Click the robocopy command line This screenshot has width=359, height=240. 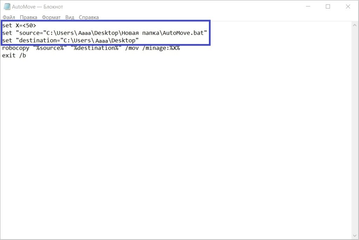pyautogui.click(x=91, y=48)
